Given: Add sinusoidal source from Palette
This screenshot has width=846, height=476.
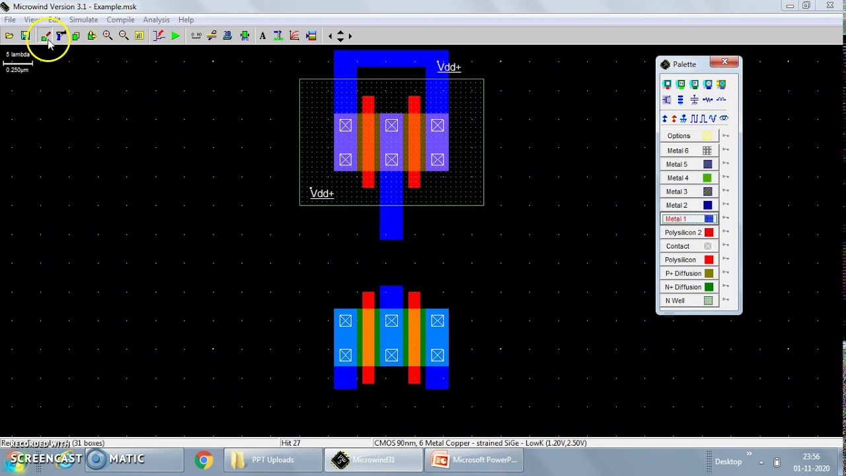Looking at the screenshot, I should coord(712,118).
